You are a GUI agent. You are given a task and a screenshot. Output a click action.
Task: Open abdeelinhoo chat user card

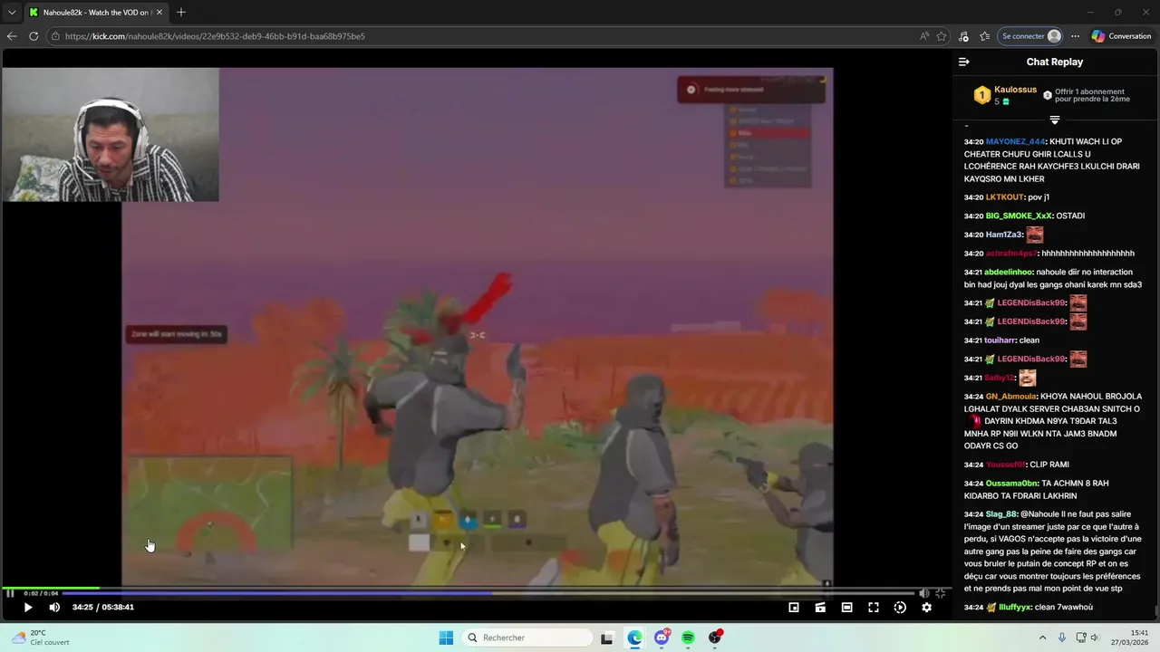(x=1009, y=272)
